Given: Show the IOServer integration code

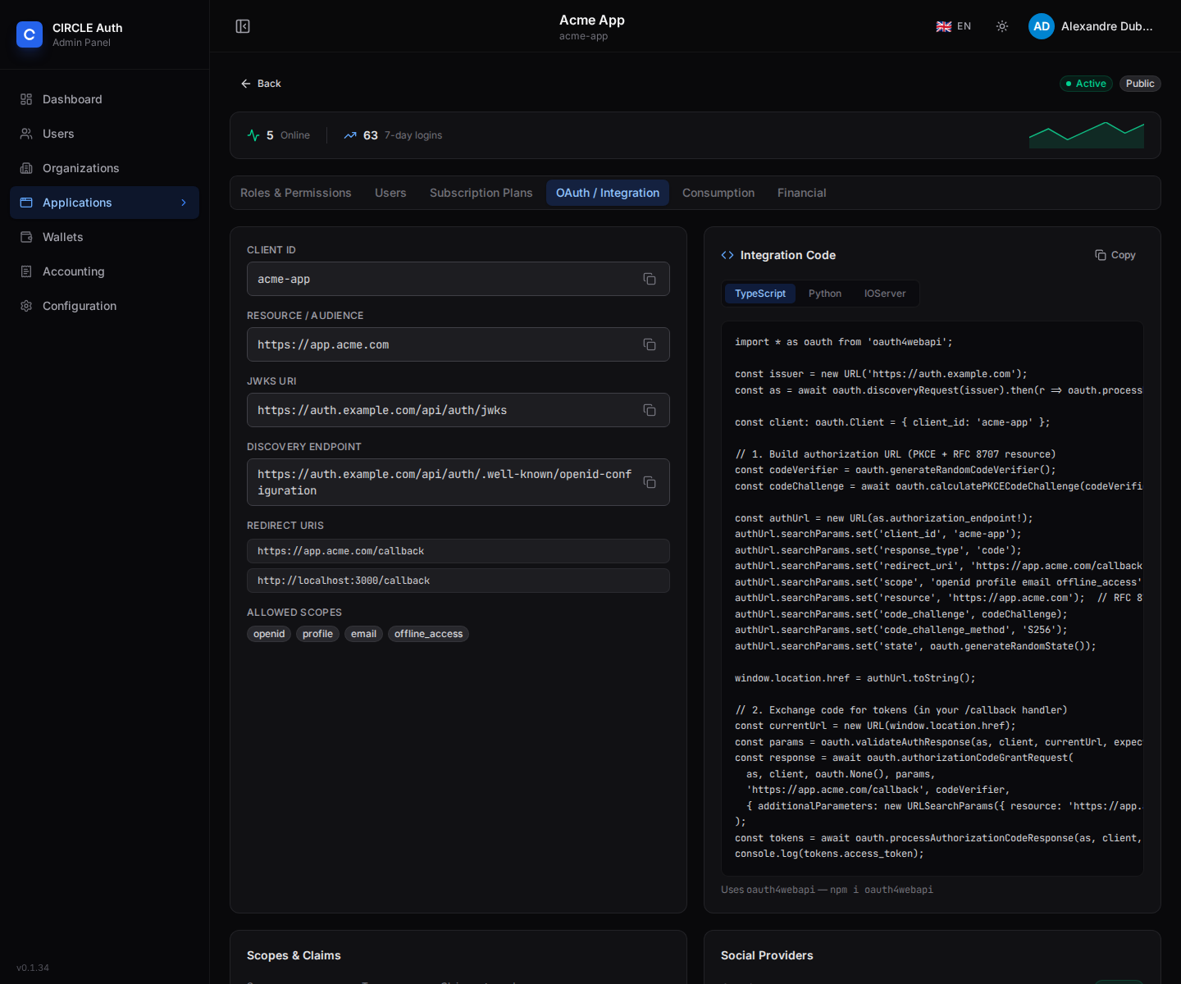Looking at the screenshot, I should (885, 294).
